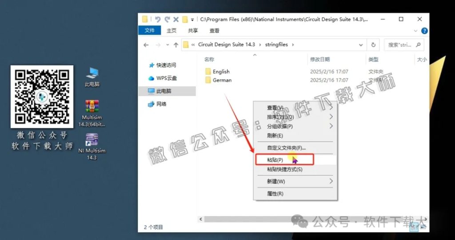Image resolution: width=455 pixels, height=240 pixels.
Task: Switch to the 共享 ribbon tab
Action: pos(193,31)
